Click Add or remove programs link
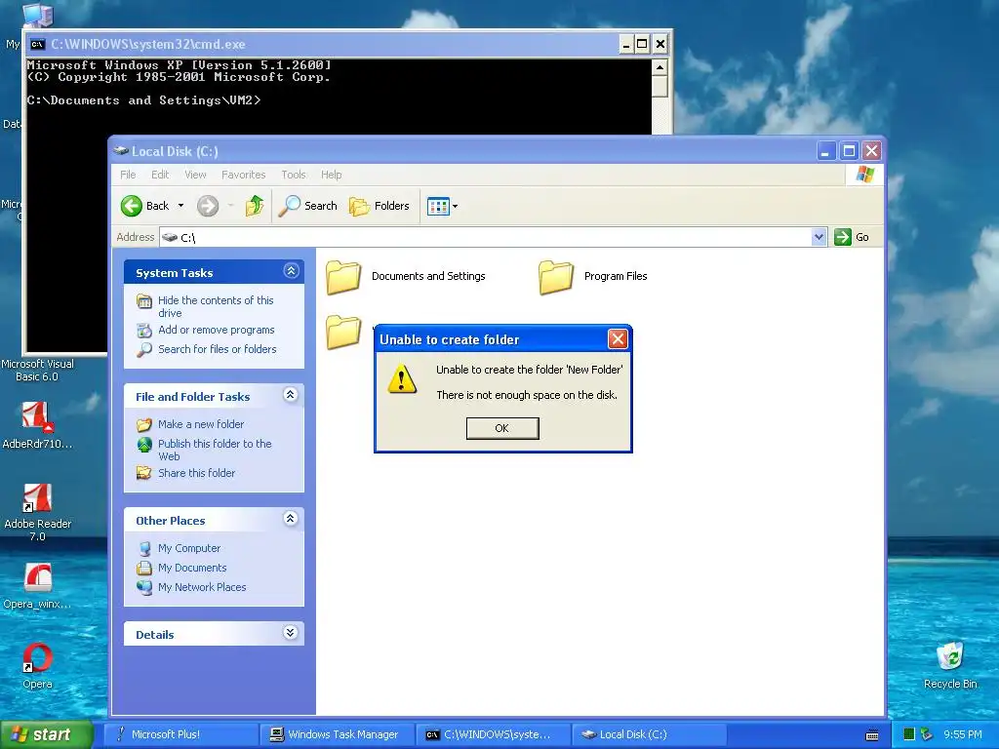The height and width of the screenshot is (749, 999). pyautogui.click(x=216, y=330)
